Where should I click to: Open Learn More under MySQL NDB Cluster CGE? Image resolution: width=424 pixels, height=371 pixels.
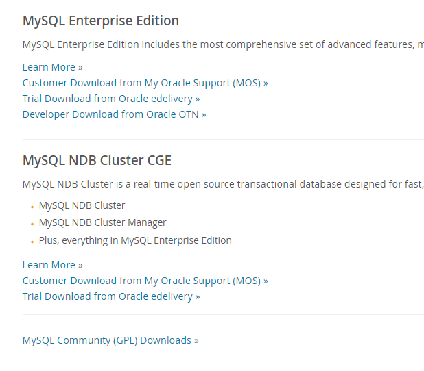pos(52,265)
